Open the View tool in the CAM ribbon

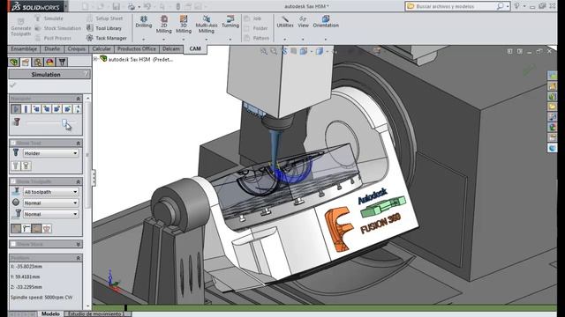click(303, 22)
